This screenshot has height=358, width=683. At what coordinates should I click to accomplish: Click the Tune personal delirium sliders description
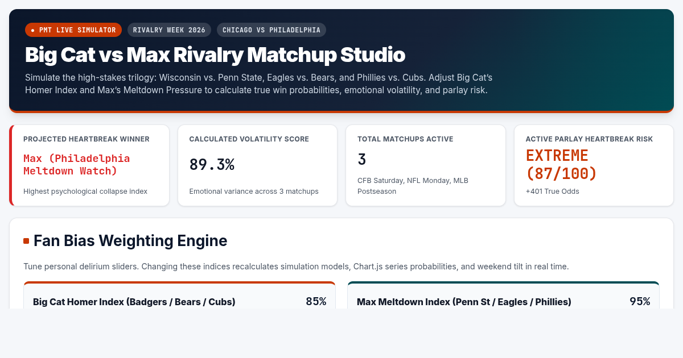click(296, 267)
